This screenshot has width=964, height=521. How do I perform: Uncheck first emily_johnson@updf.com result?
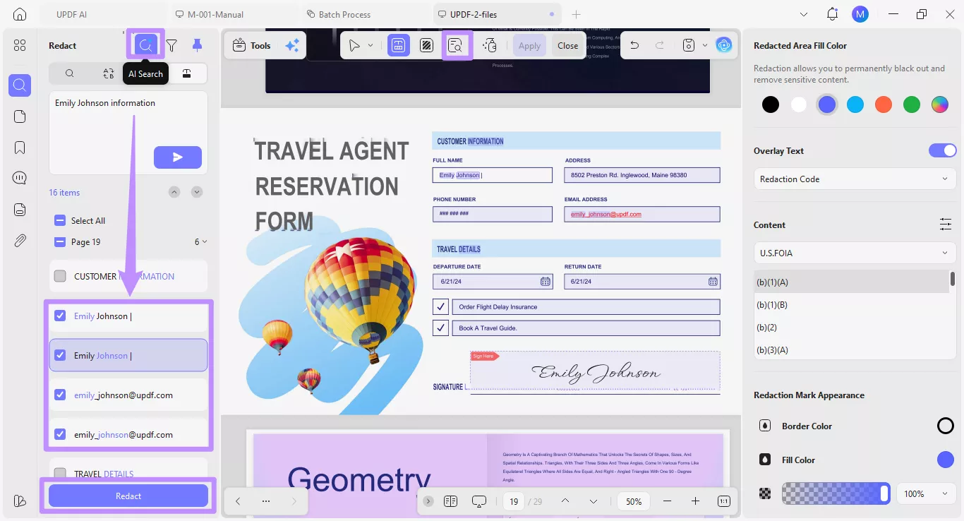(60, 395)
